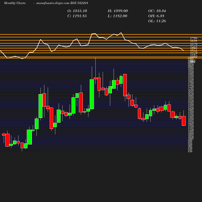This screenshot has width=202, height=202.
Task: Click the "Monthly Charts" title text
Action: (15, 3)
